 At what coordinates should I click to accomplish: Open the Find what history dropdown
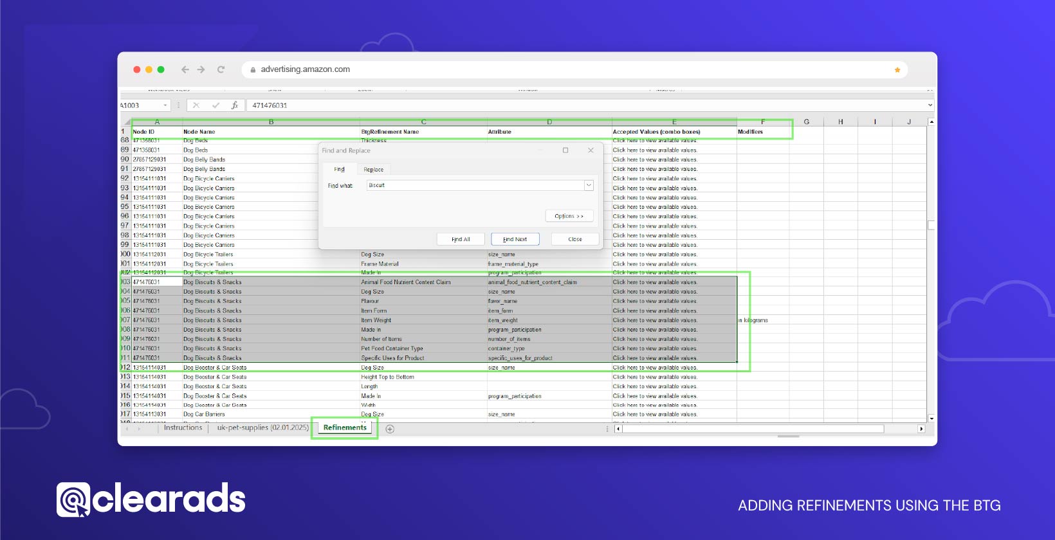coord(589,185)
